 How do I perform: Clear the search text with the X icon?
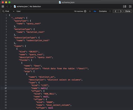pos(85,11)
